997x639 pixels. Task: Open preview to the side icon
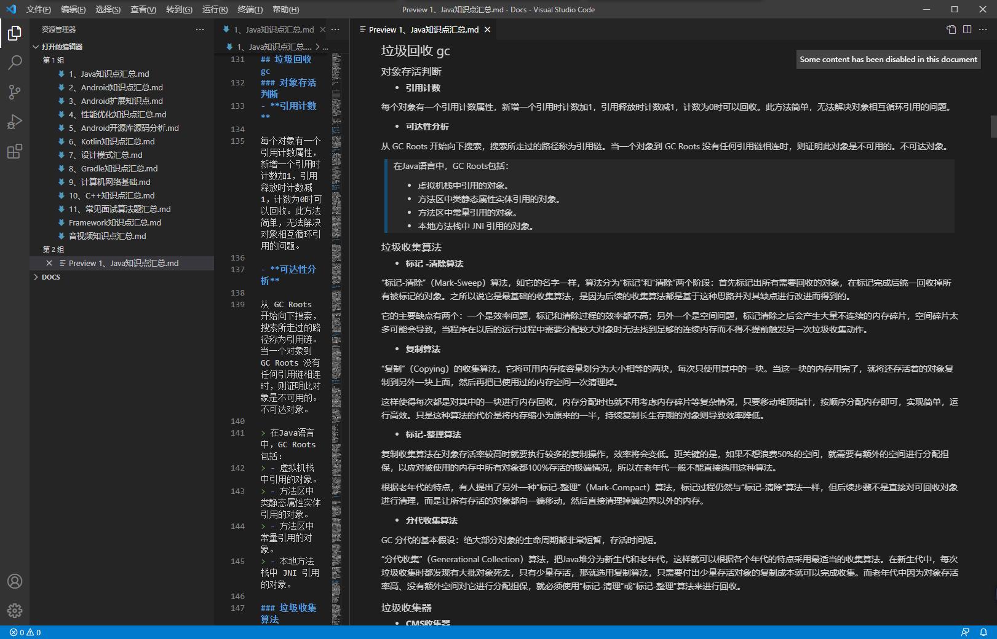tap(951, 29)
